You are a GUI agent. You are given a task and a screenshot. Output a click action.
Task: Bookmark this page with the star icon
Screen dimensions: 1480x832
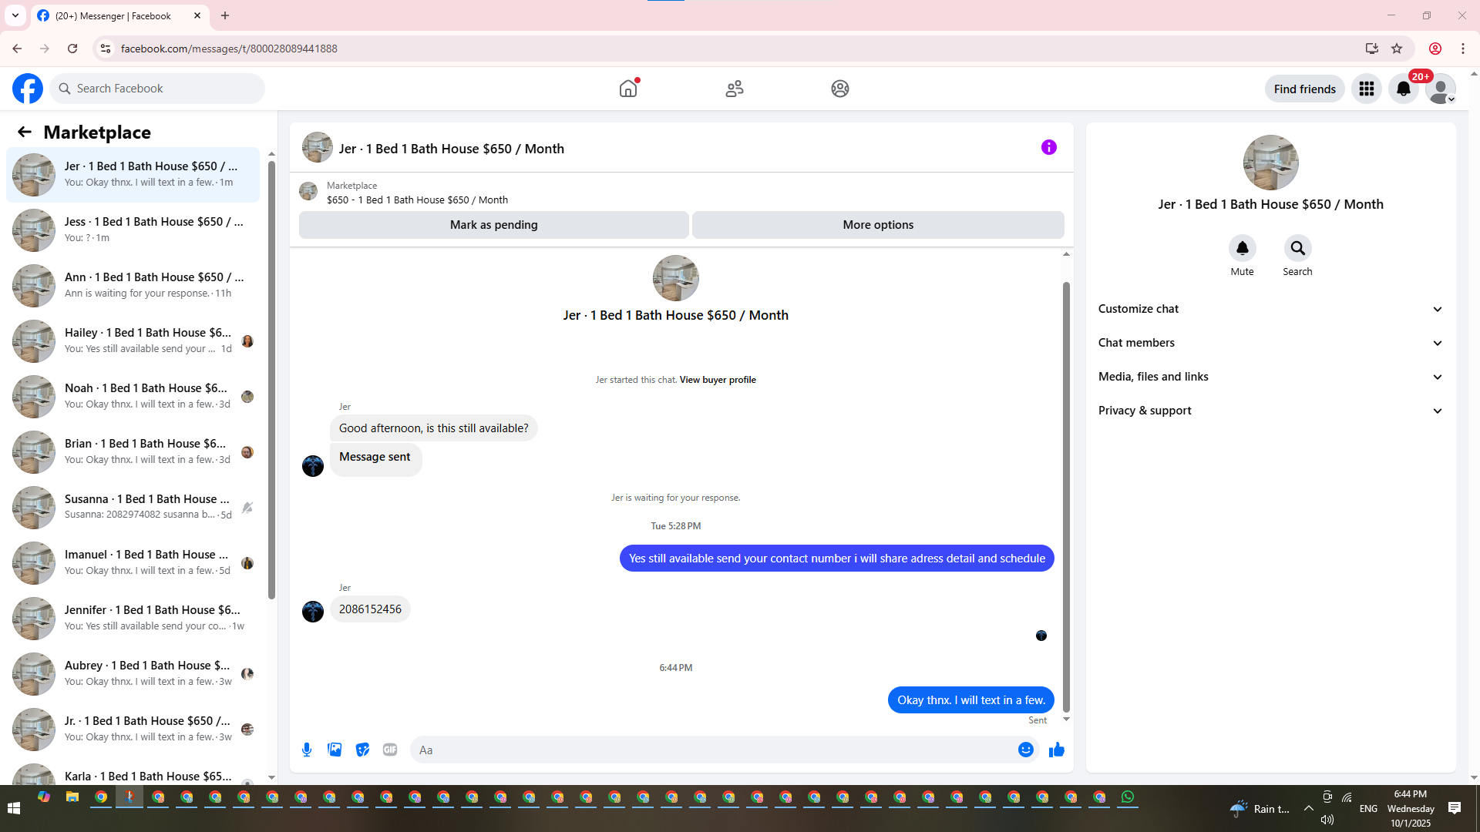(1397, 49)
